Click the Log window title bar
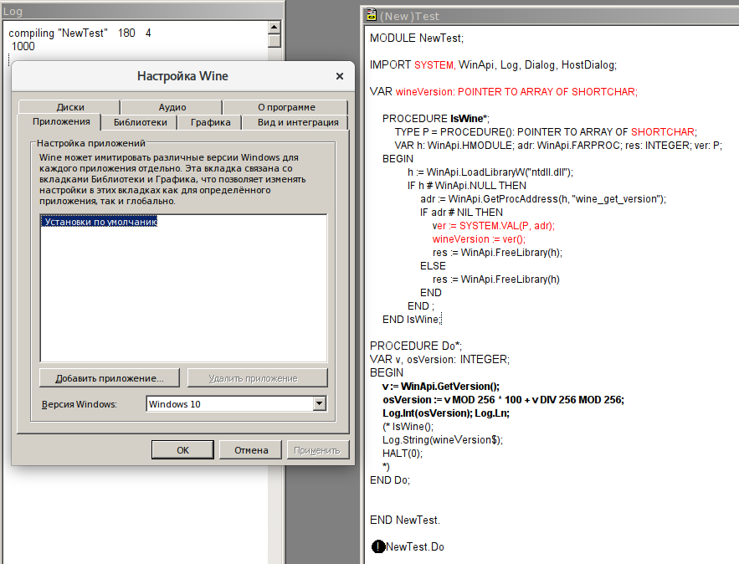This screenshot has height=564, width=739. (x=134, y=9)
